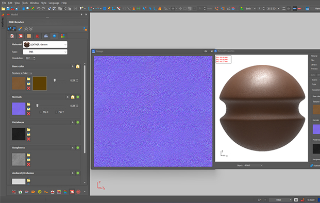Redo the last undone action

[x=43, y=9]
